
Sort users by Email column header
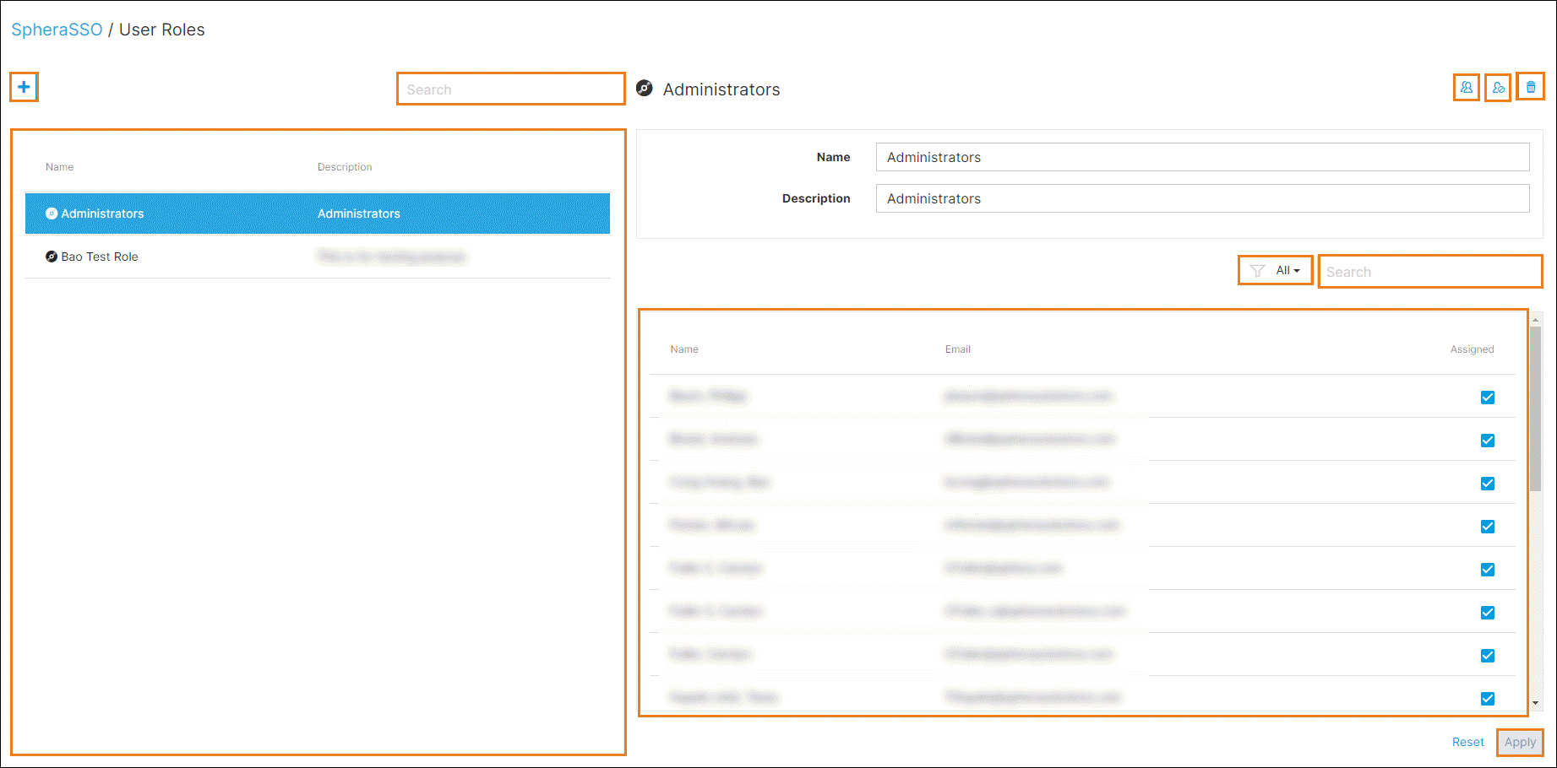point(957,349)
